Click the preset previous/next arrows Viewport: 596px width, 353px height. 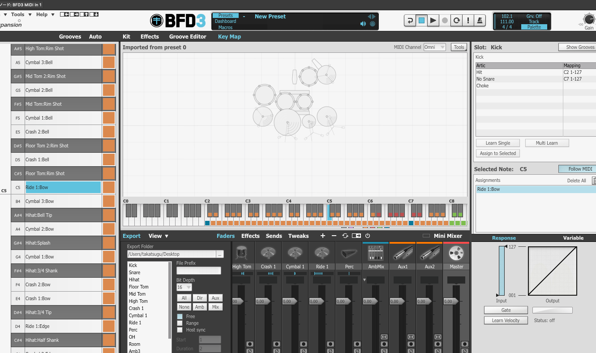coord(372,17)
